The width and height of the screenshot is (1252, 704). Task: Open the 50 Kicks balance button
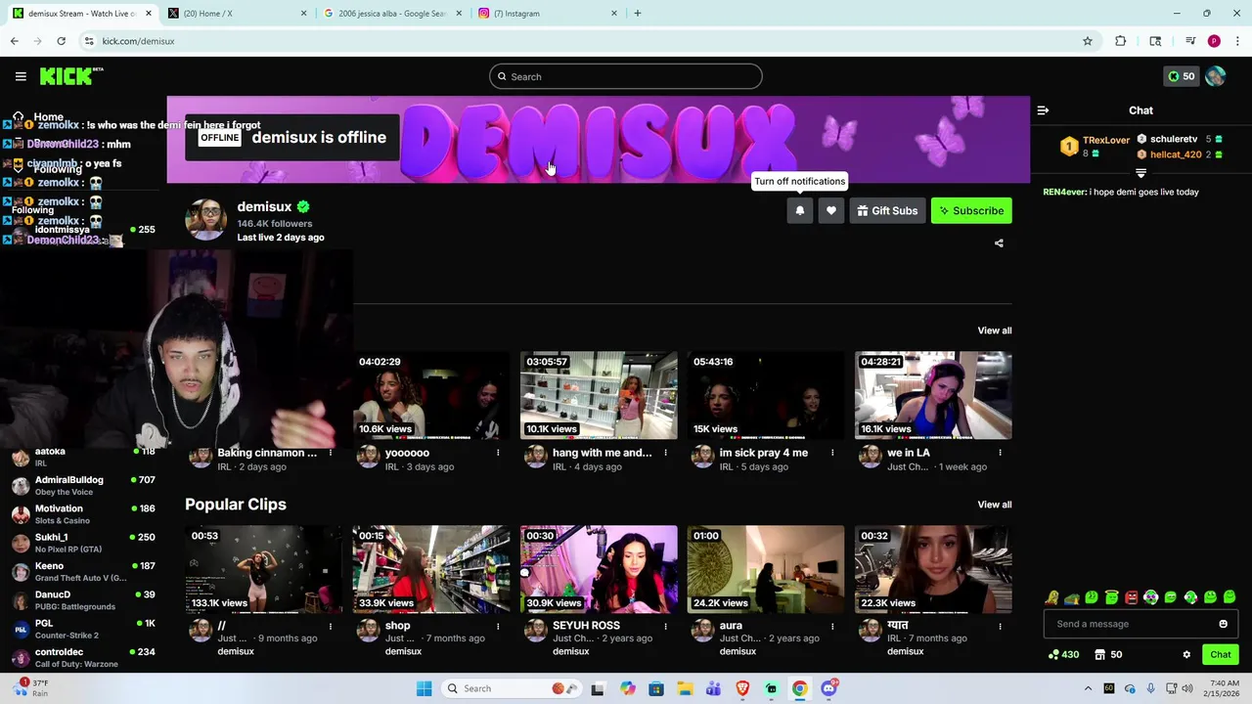tap(1182, 76)
